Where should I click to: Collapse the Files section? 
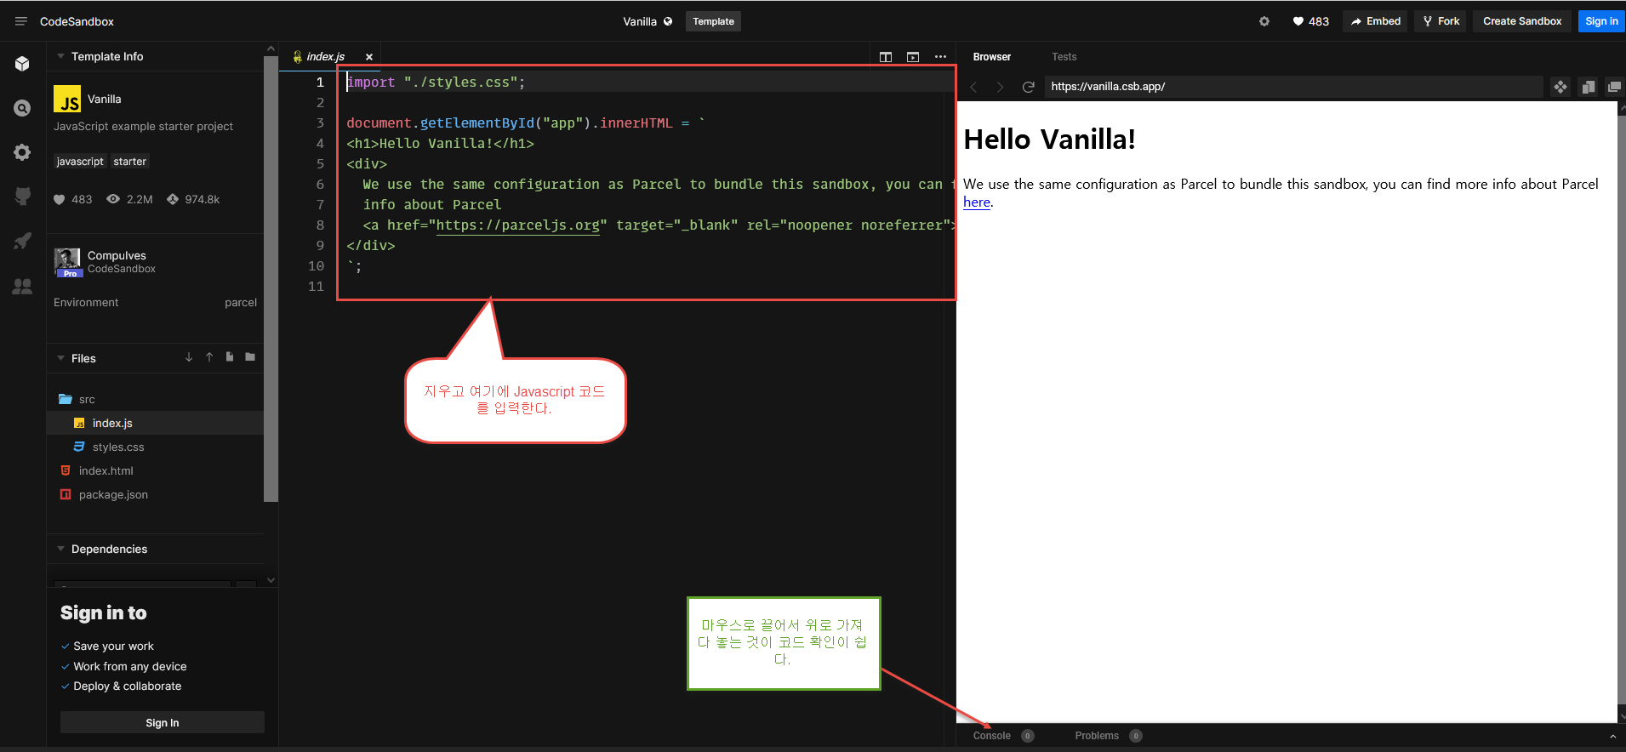pos(60,358)
